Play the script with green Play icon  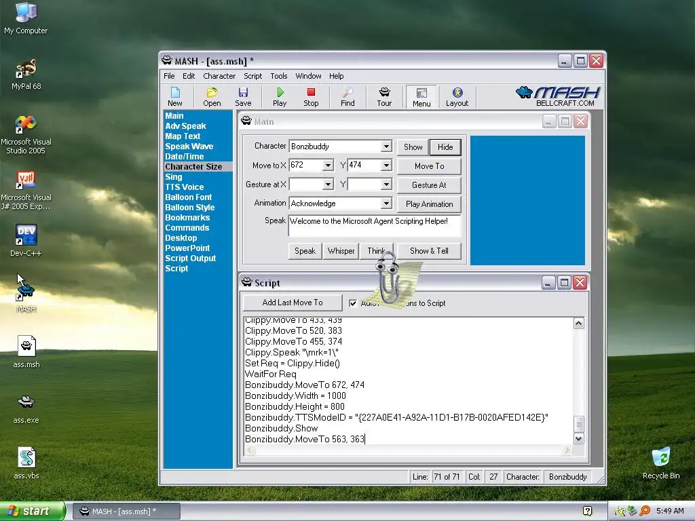pos(280,96)
